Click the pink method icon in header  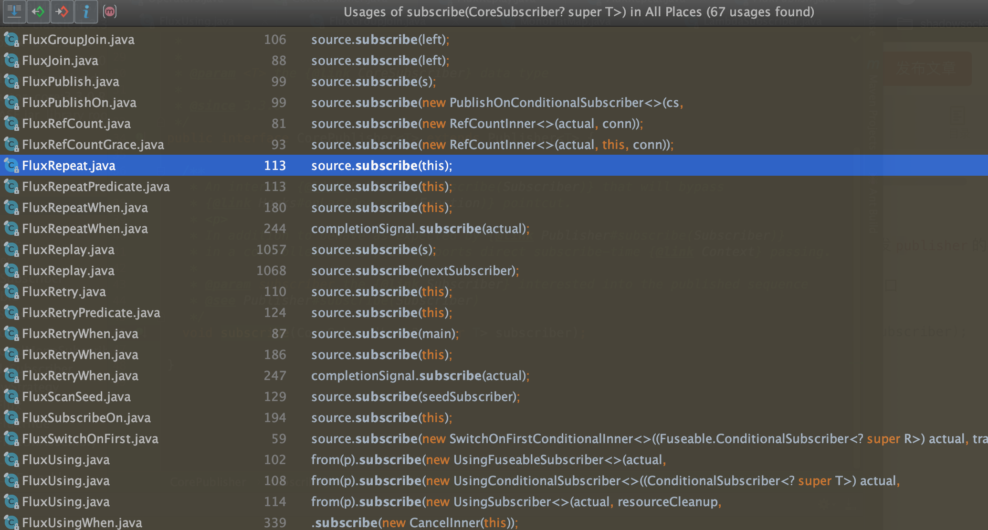pyautogui.click(x=110, y=11)
